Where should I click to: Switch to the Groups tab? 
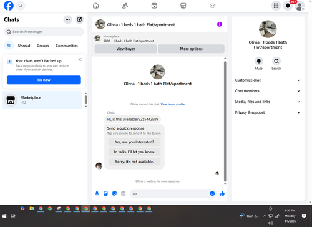point(42,46)
